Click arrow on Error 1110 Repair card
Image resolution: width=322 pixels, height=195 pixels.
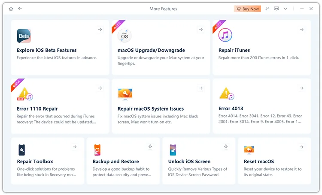click(x=100, y=88)
